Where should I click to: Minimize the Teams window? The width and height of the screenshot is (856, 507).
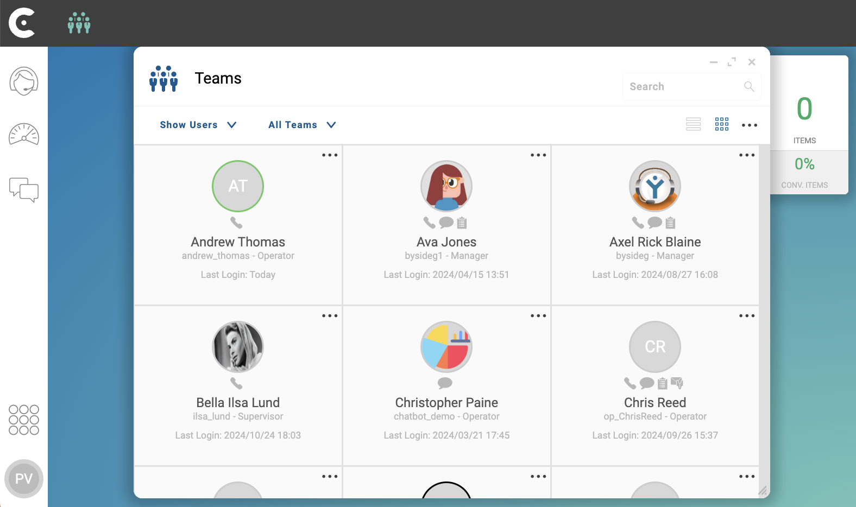[714, 62]
